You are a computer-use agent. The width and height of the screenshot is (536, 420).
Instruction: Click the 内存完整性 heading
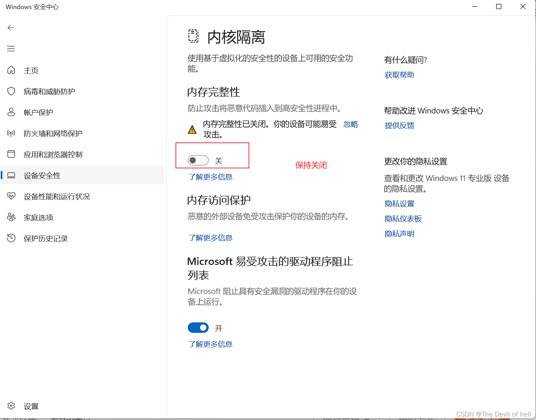pos(214,92)
